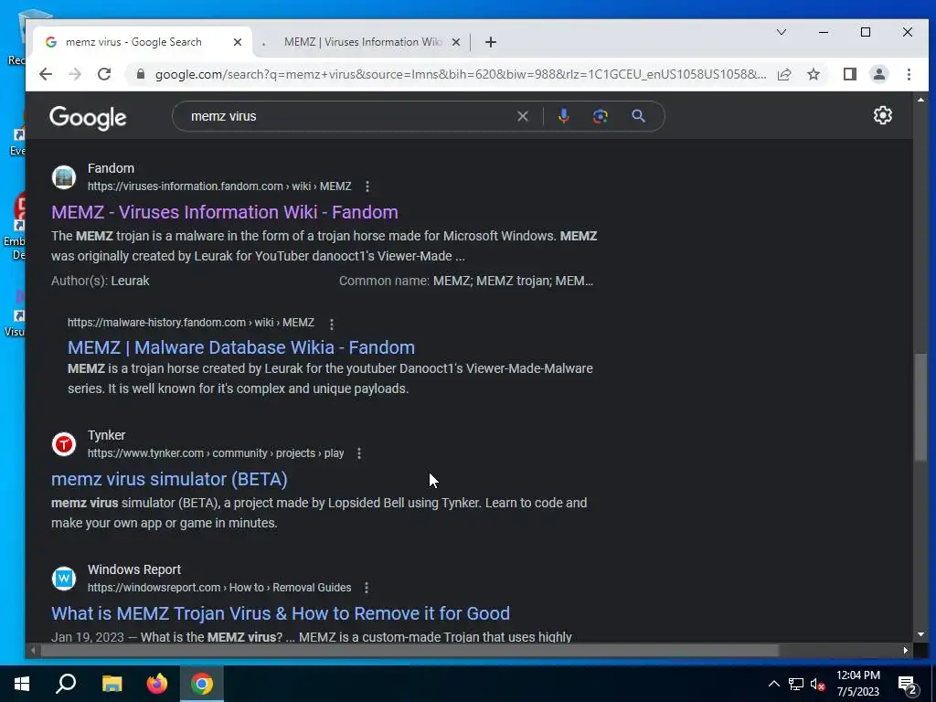The image size is (936, 702).
Task: Open Chrome side panel icon
Action: coord(849,74)
